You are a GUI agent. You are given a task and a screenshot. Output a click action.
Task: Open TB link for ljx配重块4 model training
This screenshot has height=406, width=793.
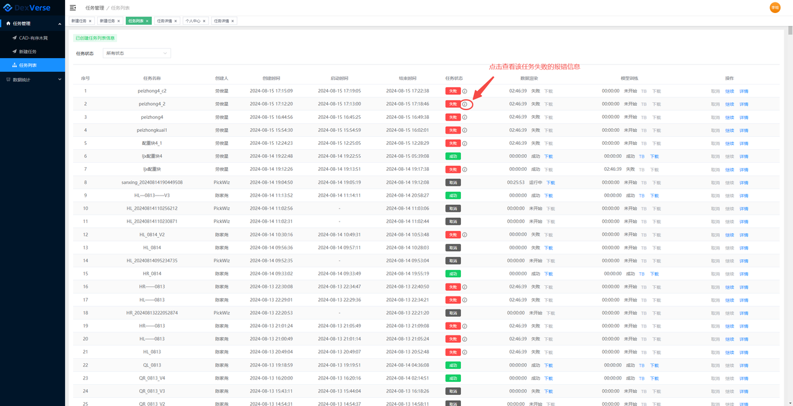pyautogui.click(x=642, y=157)
